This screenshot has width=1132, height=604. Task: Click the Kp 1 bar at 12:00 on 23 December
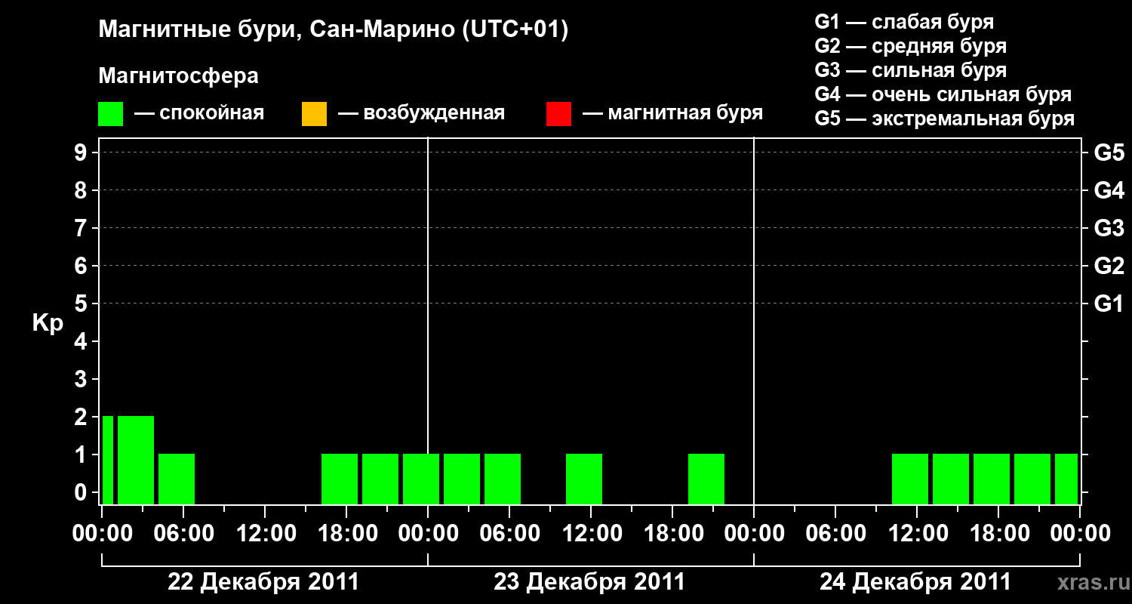(x=584, y=479)
